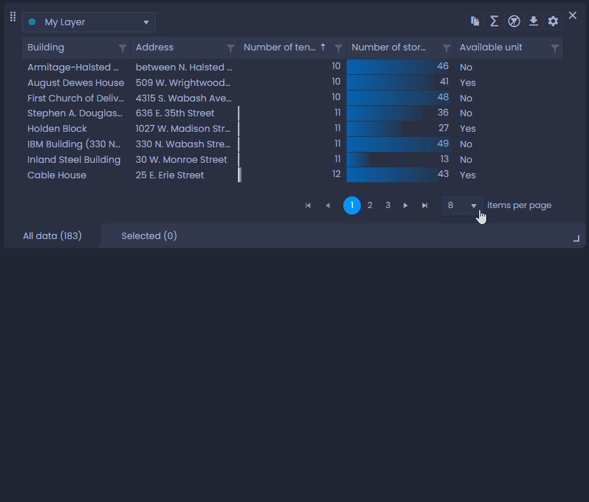
Task: Click the panel resize corner handle
Action: (576, 238)
